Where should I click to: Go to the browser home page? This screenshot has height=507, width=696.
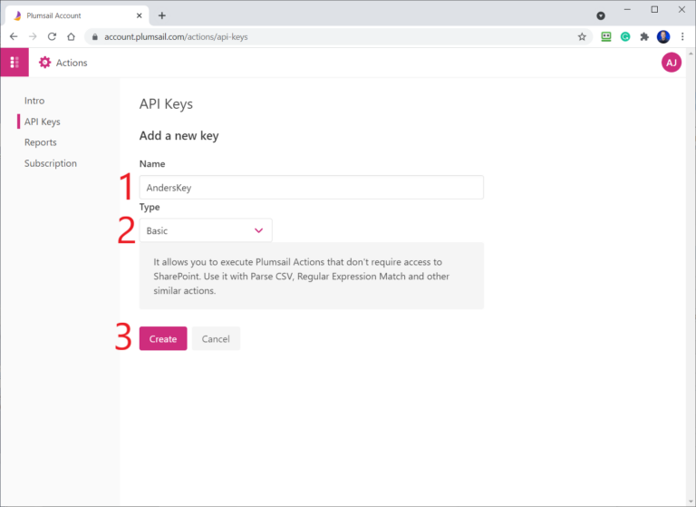coord(71,37)
